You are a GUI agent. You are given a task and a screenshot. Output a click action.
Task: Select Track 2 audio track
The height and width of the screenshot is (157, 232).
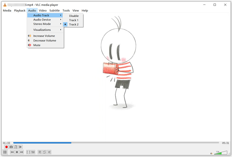click(x=73, y=24)
